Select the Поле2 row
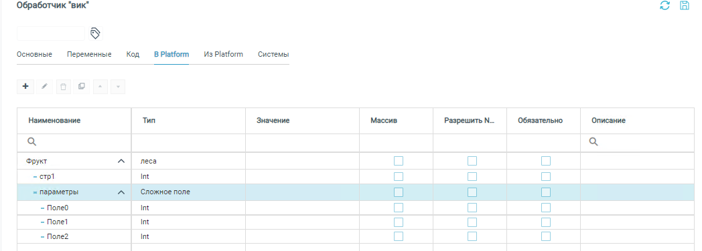 coord(359,236)
